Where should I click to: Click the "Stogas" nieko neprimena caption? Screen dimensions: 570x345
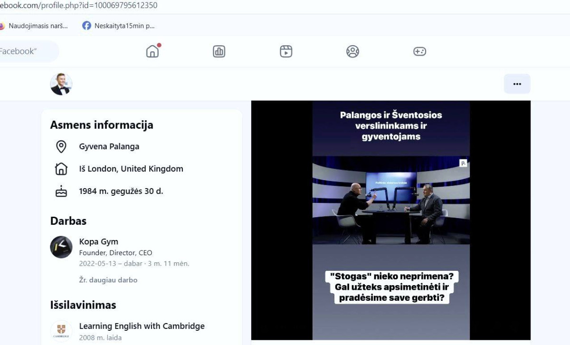pos(391,287)
